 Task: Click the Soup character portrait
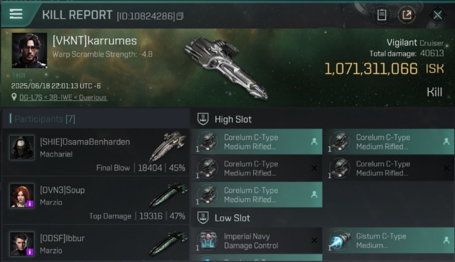coord(22,196)
